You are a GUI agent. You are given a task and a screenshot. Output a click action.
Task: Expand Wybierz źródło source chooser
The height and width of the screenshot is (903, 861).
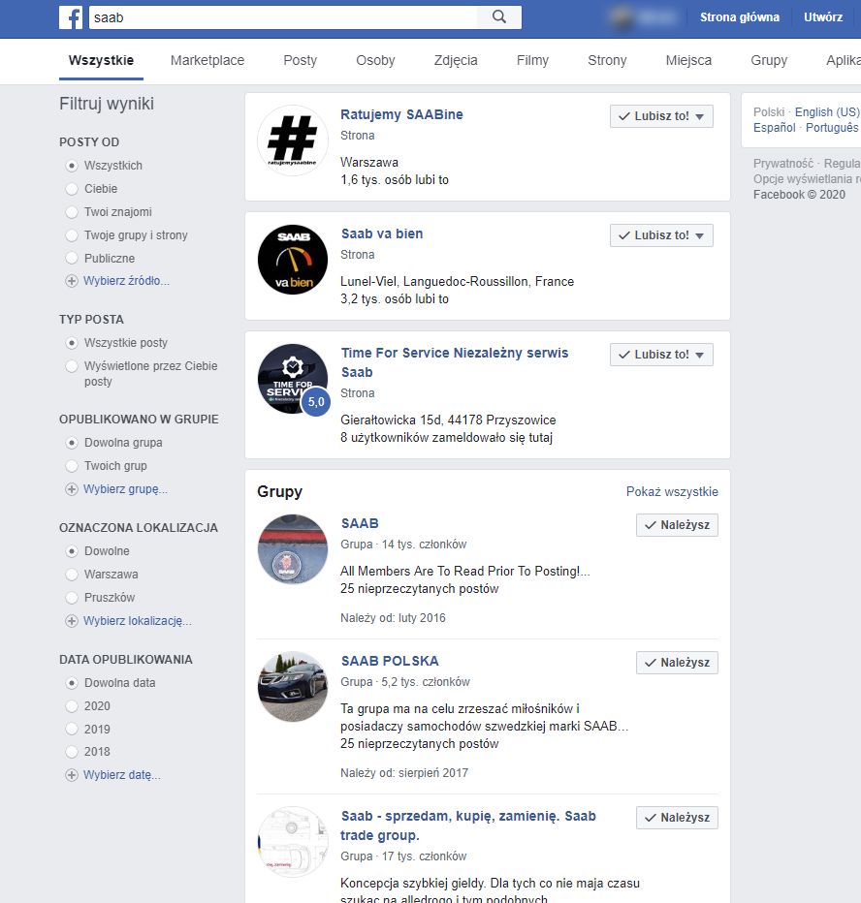coord(126,281)
